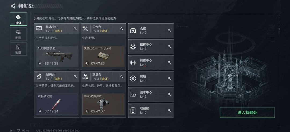Go back using the arrow beside 特勤处
This screenshot has width=290, height=132.
pyautogui.click(x=13, y=6)
